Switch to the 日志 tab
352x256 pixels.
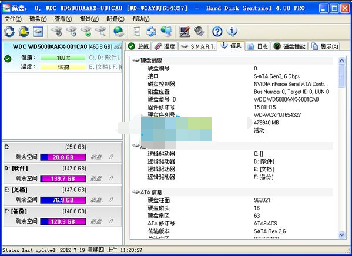(258, 46)
